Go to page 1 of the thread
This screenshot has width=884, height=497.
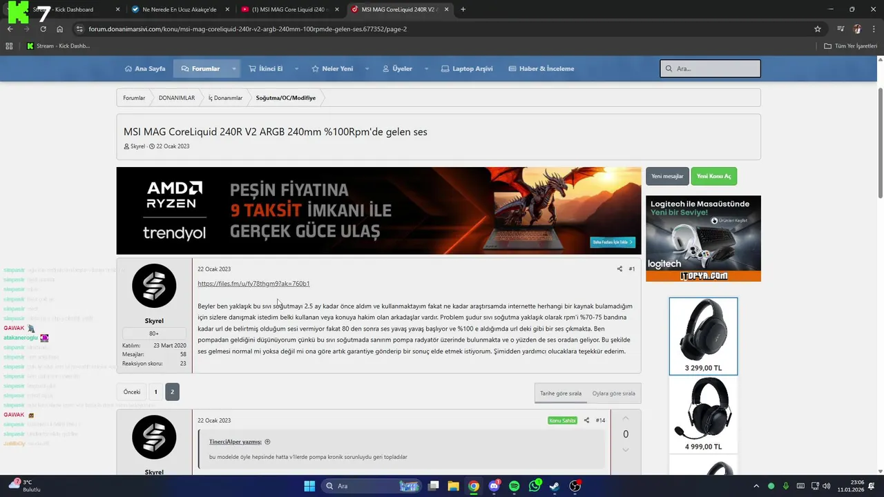click(x=155, y=392)
